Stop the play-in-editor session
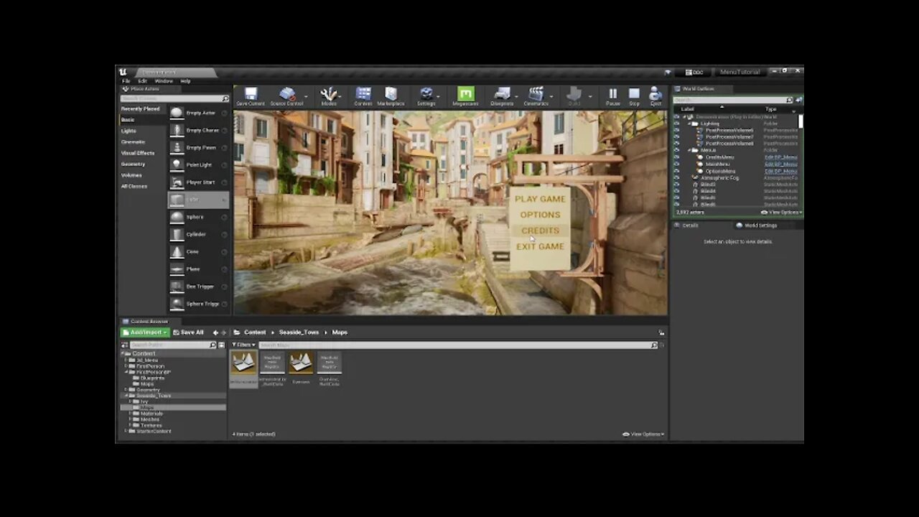This screenshot has width=919, height=517. pyautogui.click(x=634, y=96)
